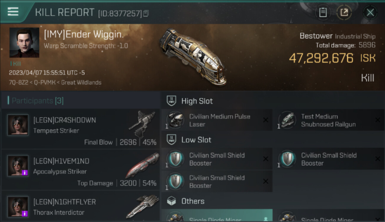Viewport: 385px width, 222px height.
Task: Select the highlighted Single Diode Miner item
Action: [217, 215]
